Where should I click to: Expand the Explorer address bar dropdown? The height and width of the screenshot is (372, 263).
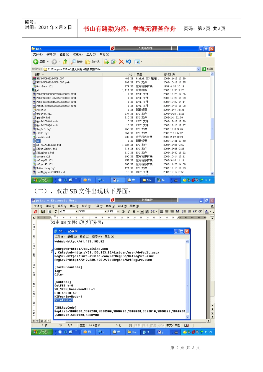click(x=198, y=69)
